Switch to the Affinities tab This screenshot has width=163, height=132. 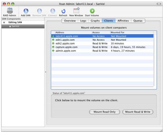[123, 21]
